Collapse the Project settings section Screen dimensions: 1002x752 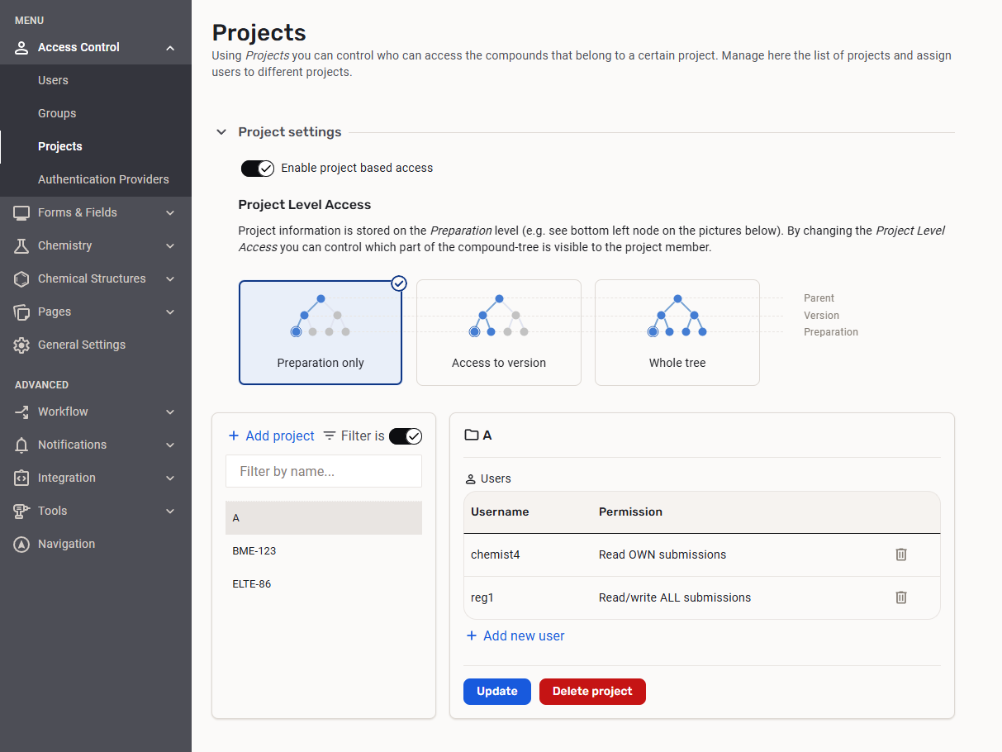[x=221, y=132]
